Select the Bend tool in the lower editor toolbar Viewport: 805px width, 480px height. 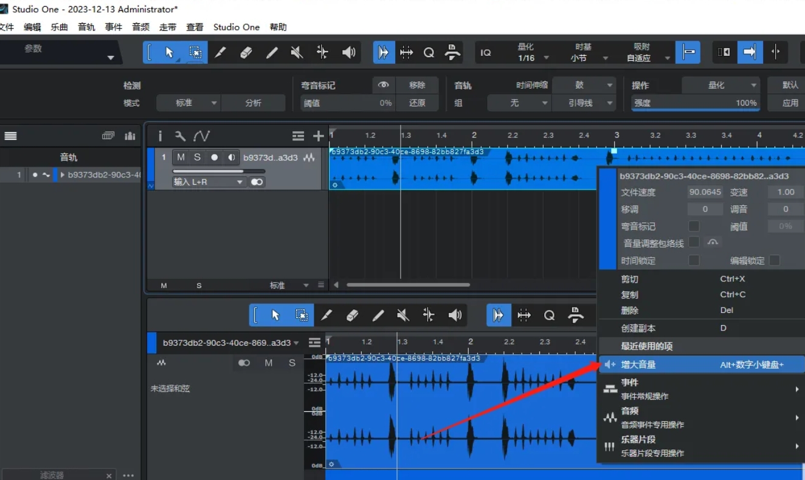coord(429,315)
